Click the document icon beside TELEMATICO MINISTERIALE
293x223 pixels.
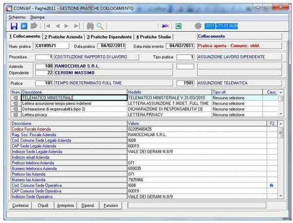16,98
